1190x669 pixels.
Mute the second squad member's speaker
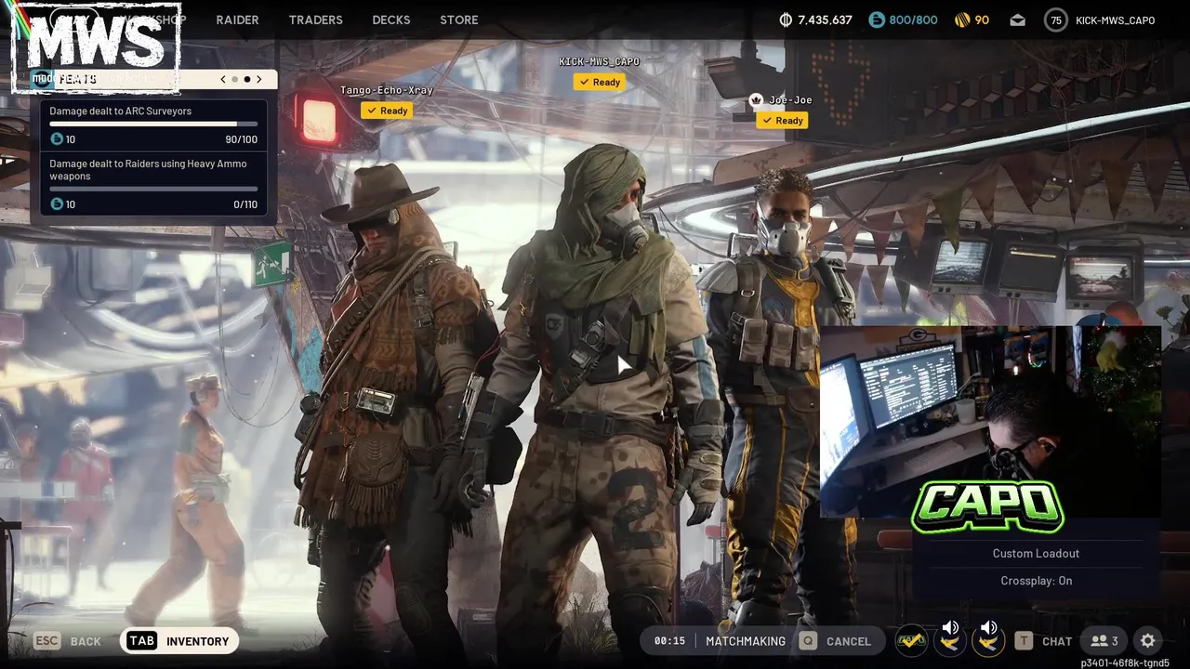[951, 628]
